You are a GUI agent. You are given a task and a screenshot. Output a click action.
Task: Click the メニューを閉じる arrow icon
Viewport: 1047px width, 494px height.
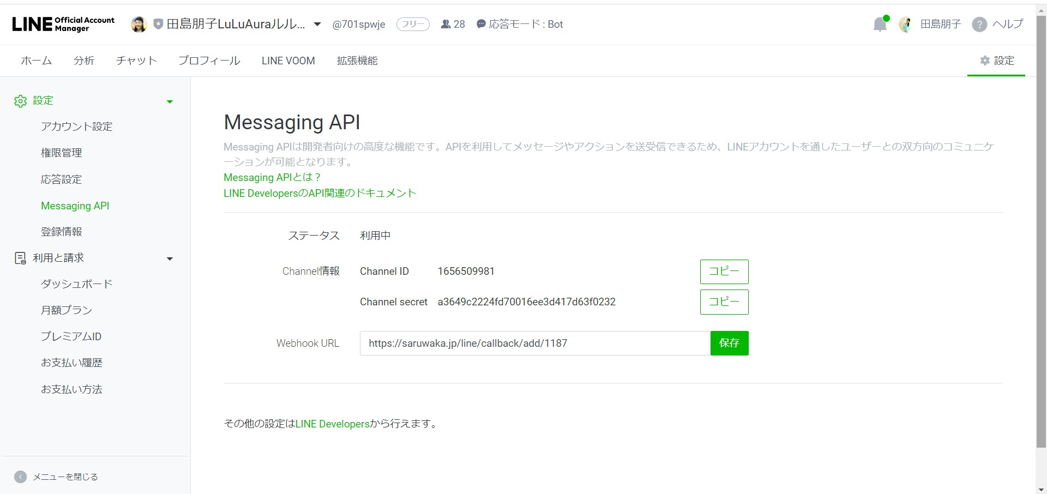tap(20, 477)
